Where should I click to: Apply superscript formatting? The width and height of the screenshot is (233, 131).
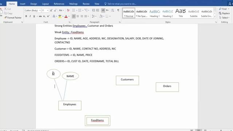click(48, 16)
